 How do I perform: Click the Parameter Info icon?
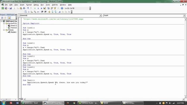pos(35,12)
